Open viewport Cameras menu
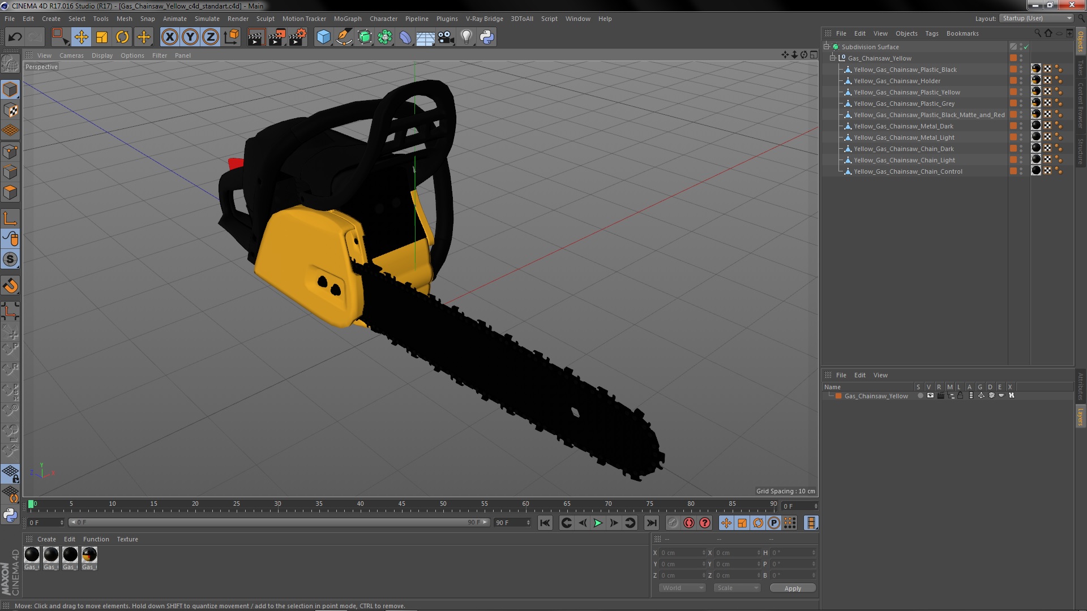1087x611 pixels. point(71,55)
